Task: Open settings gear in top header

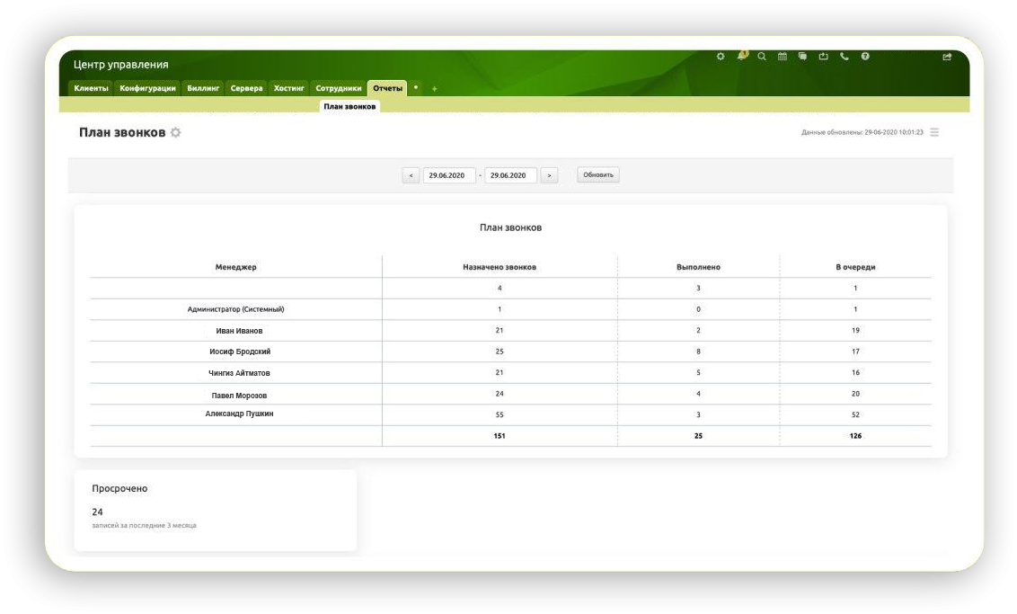Action: [721, 57]
